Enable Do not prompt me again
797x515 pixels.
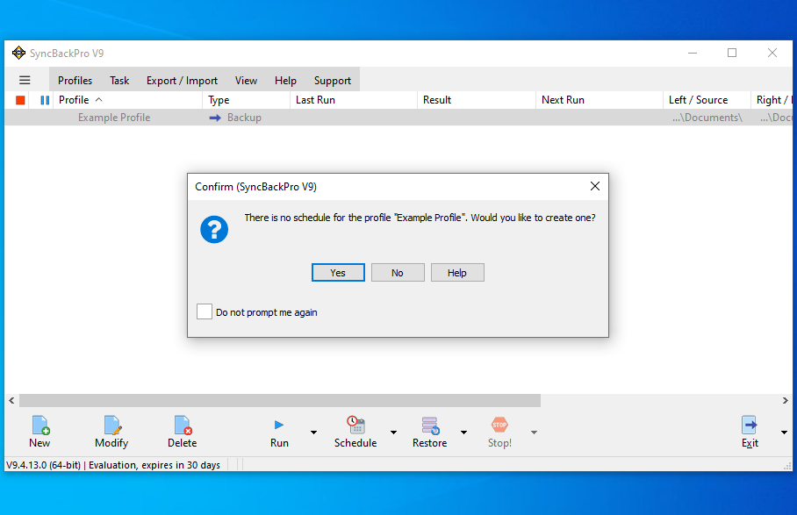(205, 311)
